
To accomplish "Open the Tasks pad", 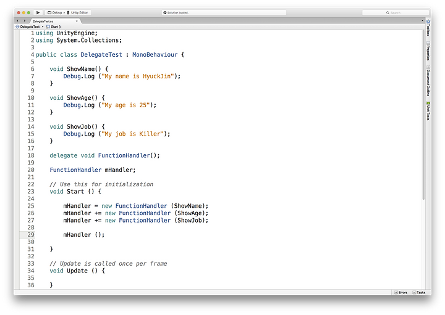I will click(419, 292).
